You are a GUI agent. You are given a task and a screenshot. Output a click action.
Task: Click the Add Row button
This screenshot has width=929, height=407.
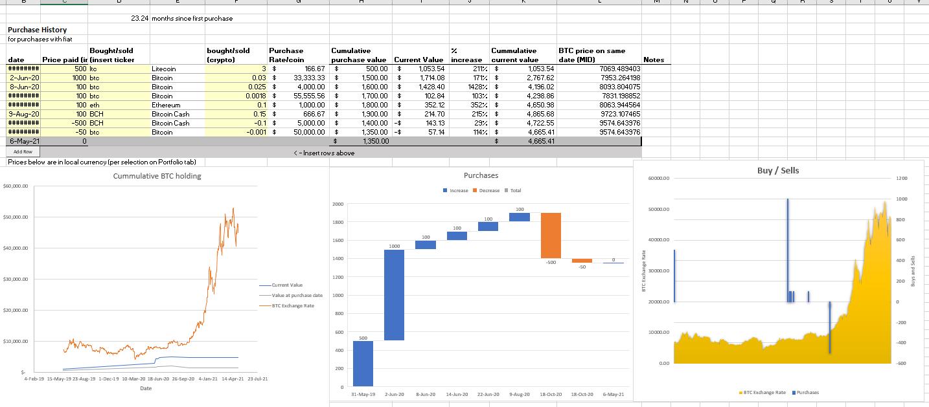point(23,151)
